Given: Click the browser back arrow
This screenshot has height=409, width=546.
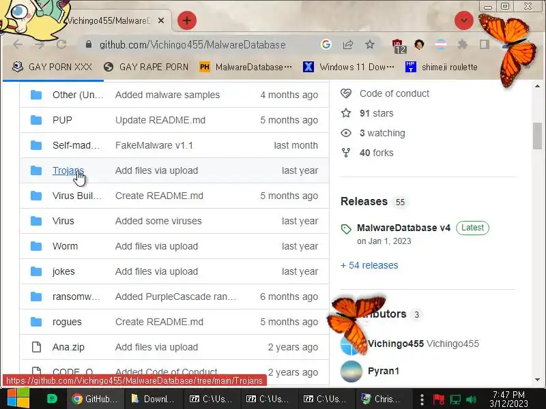Looking at the screenshot, I should [x=18, y=44].
